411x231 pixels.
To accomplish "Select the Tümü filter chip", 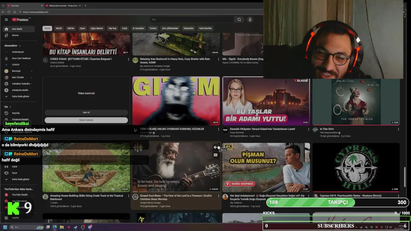I will click(x=47, y=28).
